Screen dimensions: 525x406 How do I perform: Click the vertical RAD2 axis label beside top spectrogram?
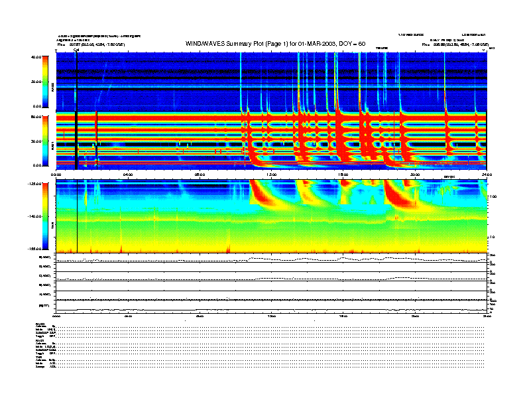point(53,88)
